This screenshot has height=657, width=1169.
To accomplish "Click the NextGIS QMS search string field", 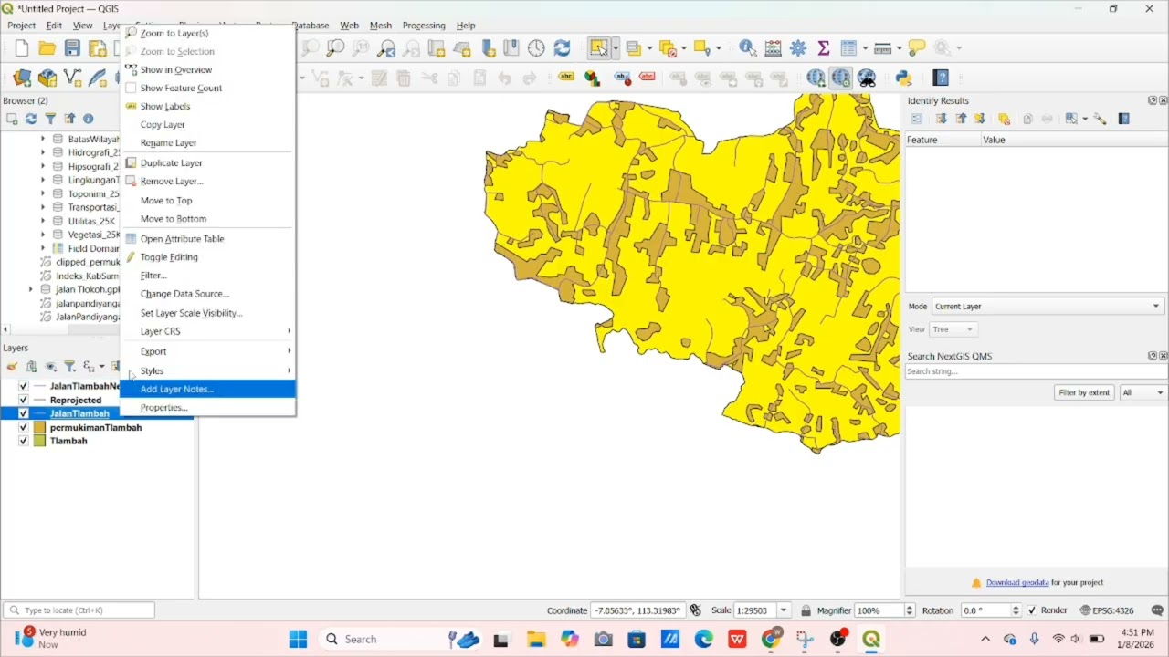I will (x=1036, y=371).
